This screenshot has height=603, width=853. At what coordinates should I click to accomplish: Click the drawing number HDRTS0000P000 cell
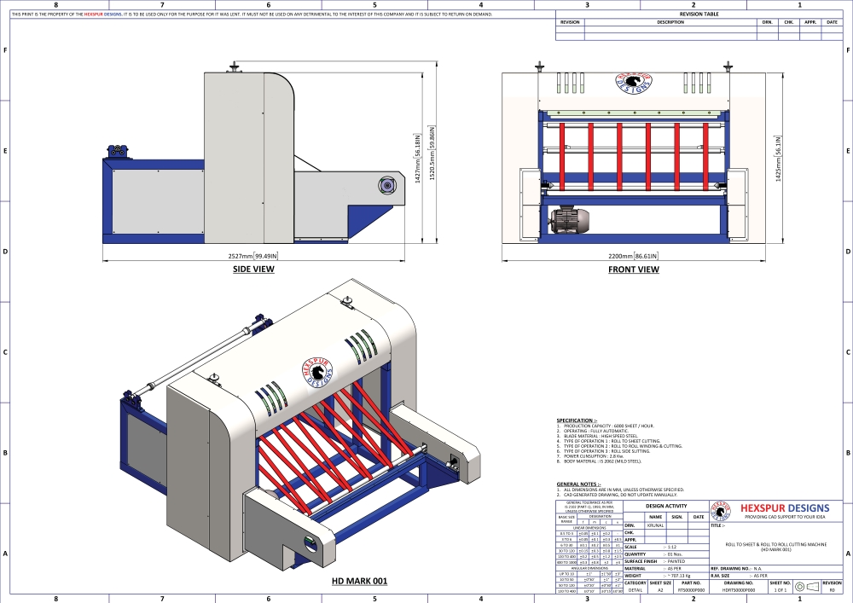(739, 589)
